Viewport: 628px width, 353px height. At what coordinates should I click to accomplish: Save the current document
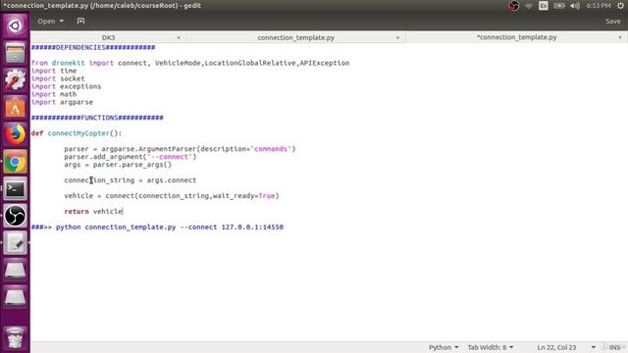point(612,21)
